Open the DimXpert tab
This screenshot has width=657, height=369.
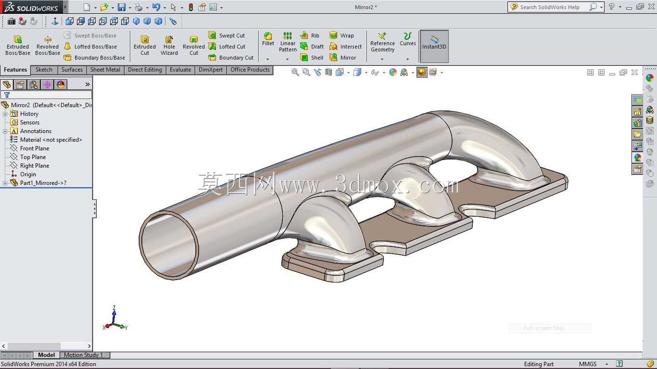[211, 70]
